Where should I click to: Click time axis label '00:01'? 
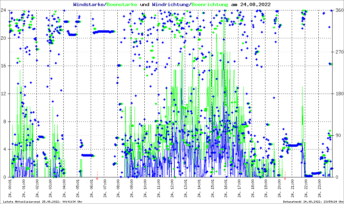point(10,185)
